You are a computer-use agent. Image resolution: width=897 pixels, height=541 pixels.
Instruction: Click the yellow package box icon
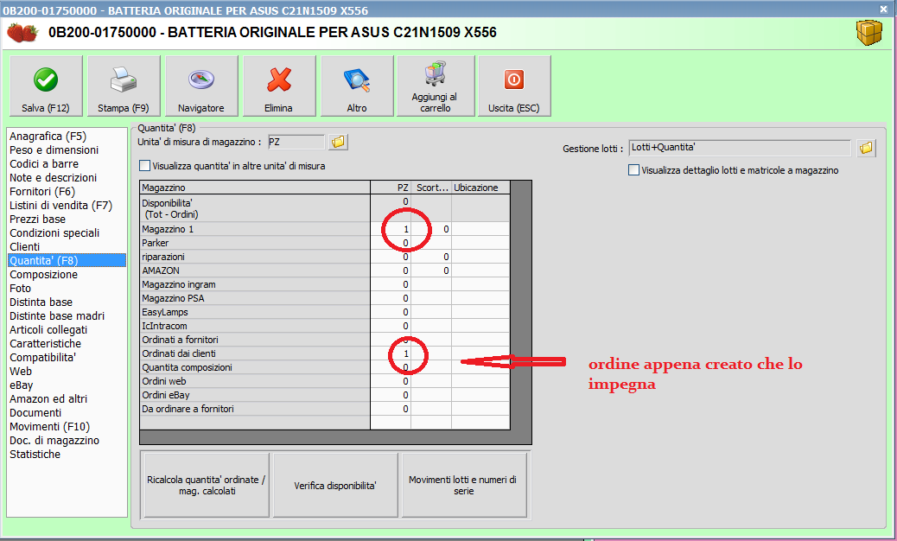pos(869,32)
